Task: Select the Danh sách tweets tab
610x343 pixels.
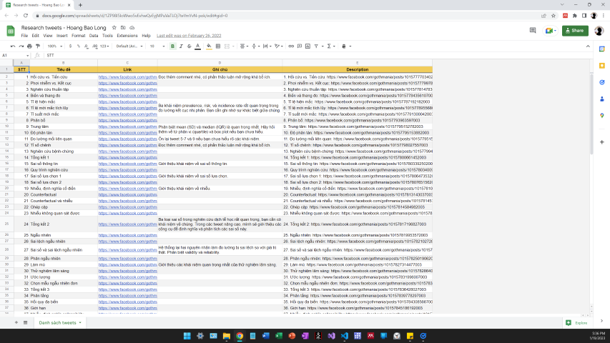Action: pyautogui.click(x=60, y=323)
